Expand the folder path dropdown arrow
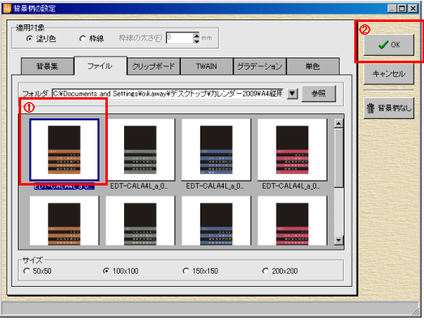424x320 pixels. coord(292,94)
